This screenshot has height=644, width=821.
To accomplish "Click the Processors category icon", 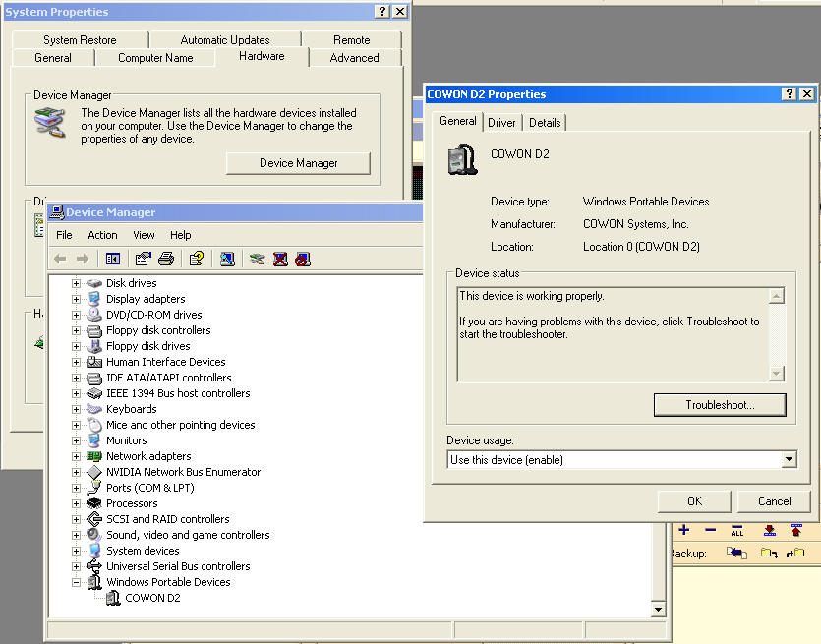I will 94,503.
